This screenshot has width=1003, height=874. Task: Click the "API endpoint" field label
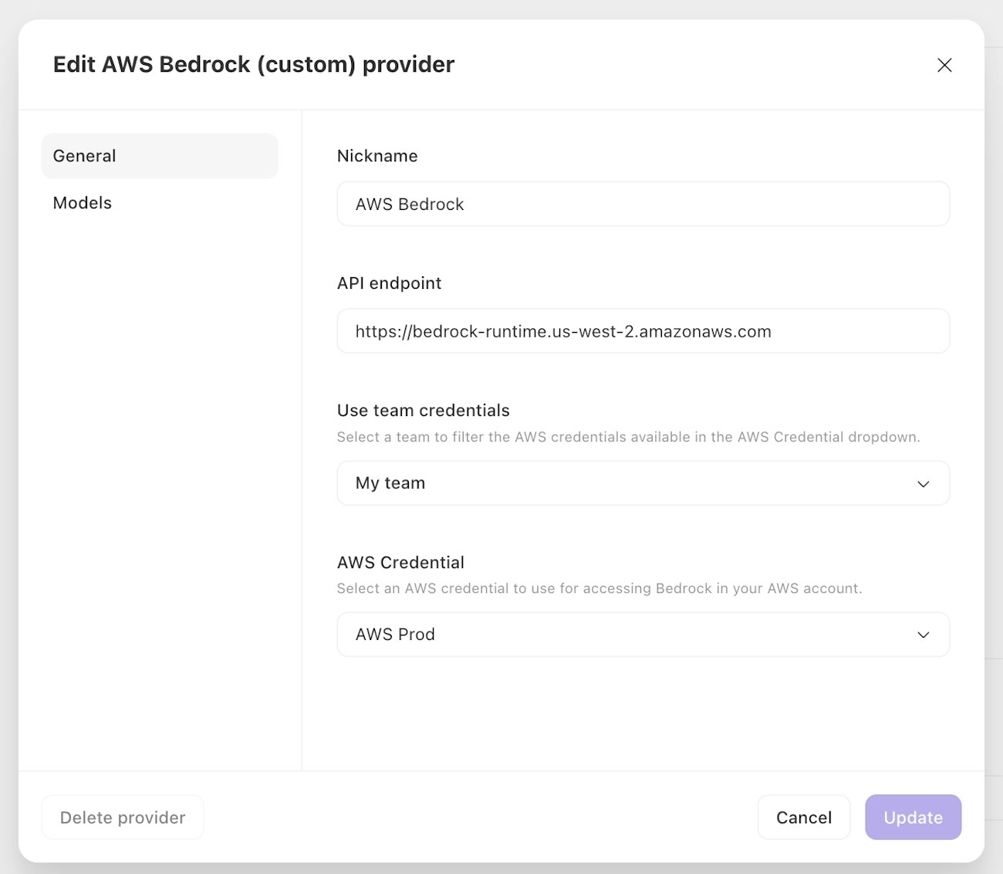tap(389, 283)
